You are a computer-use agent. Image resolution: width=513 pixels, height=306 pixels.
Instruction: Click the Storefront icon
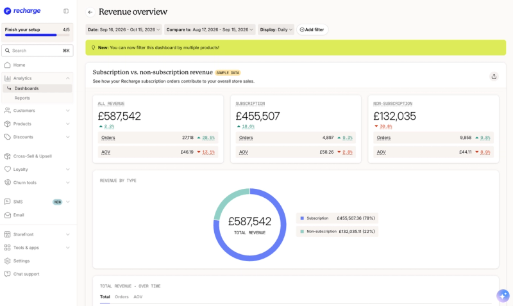(x=7, y=234)
